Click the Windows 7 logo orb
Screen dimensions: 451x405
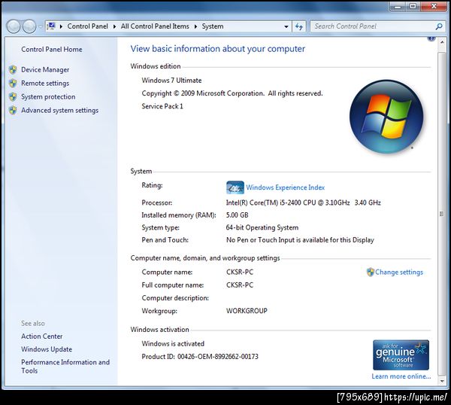pyautogui.click(x=386, y=117)
